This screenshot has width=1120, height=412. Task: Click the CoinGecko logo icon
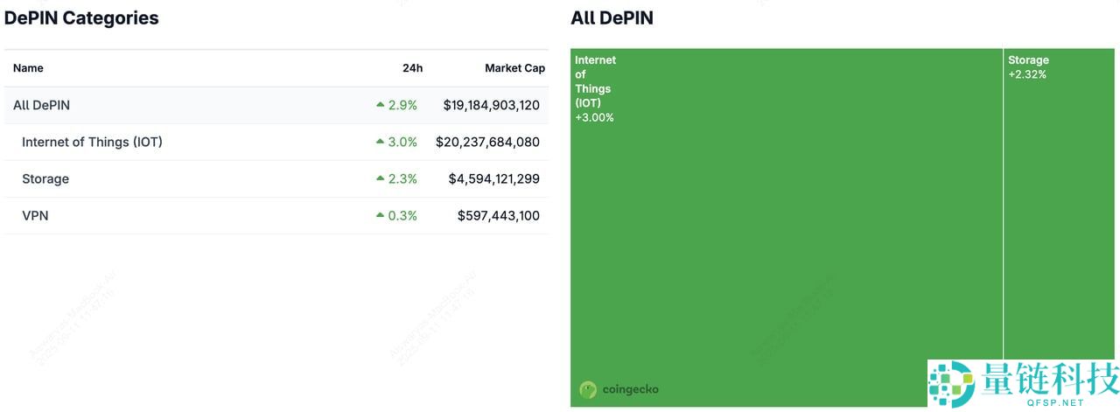pos(588,389)
